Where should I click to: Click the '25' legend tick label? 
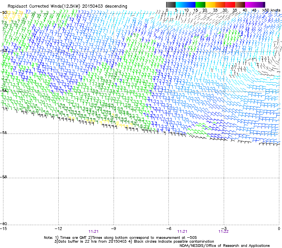point(215,10)
